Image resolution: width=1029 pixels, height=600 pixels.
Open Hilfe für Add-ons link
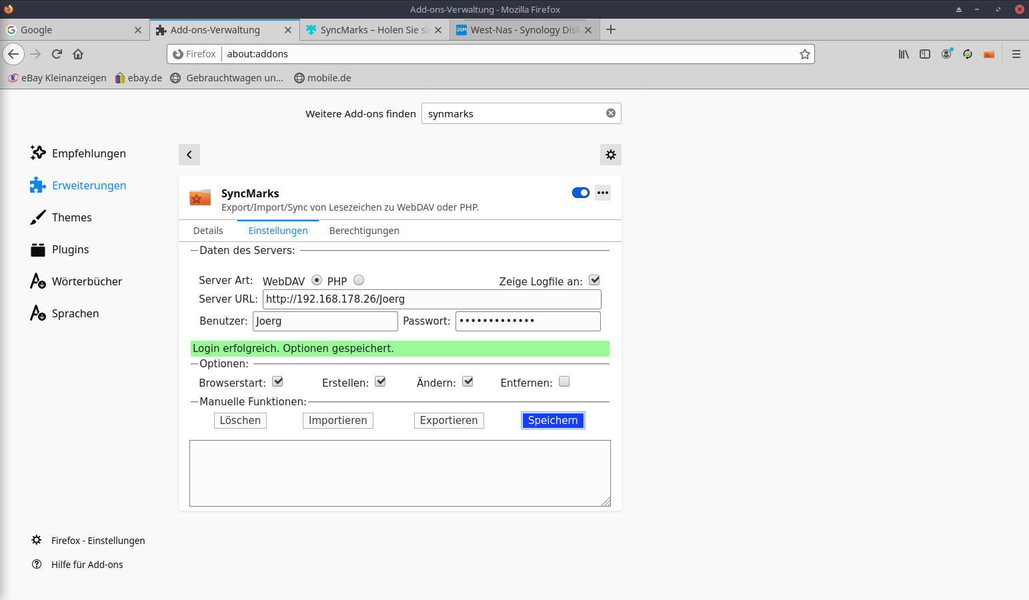click(x=77, y=565)
